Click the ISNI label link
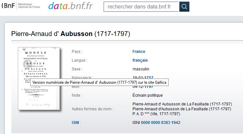This screenshot has height=134, width=243. coord(75,123)
